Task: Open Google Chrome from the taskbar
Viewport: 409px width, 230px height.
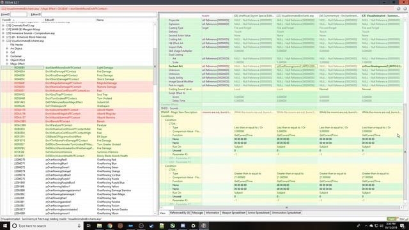Action: click(x=110, y=226)
